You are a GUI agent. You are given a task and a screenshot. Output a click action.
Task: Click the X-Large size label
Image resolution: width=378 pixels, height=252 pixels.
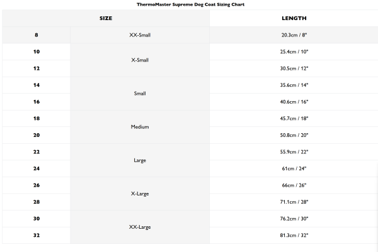click(x=140, y=194)
